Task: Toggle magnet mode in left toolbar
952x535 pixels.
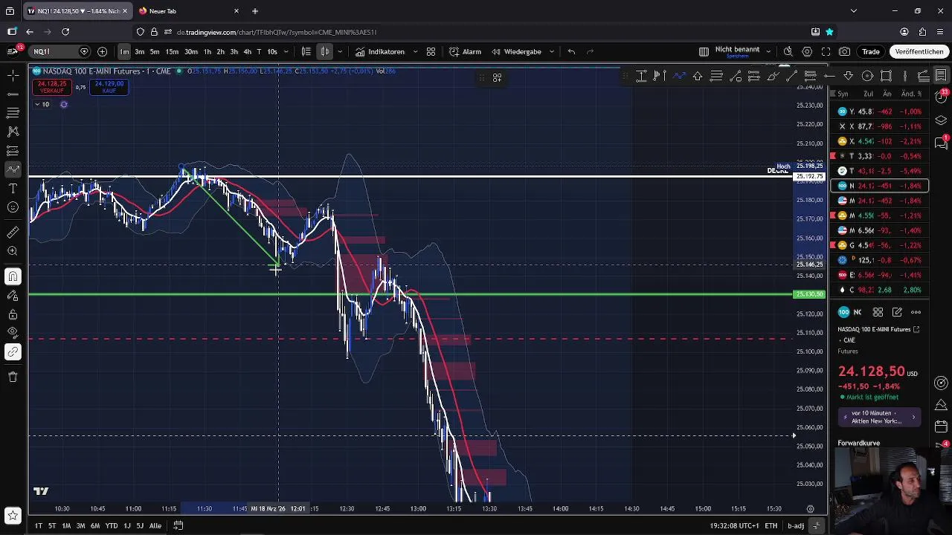Action: 13,276
